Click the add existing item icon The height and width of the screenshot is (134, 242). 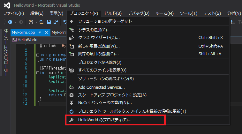(x=72, y=54)
